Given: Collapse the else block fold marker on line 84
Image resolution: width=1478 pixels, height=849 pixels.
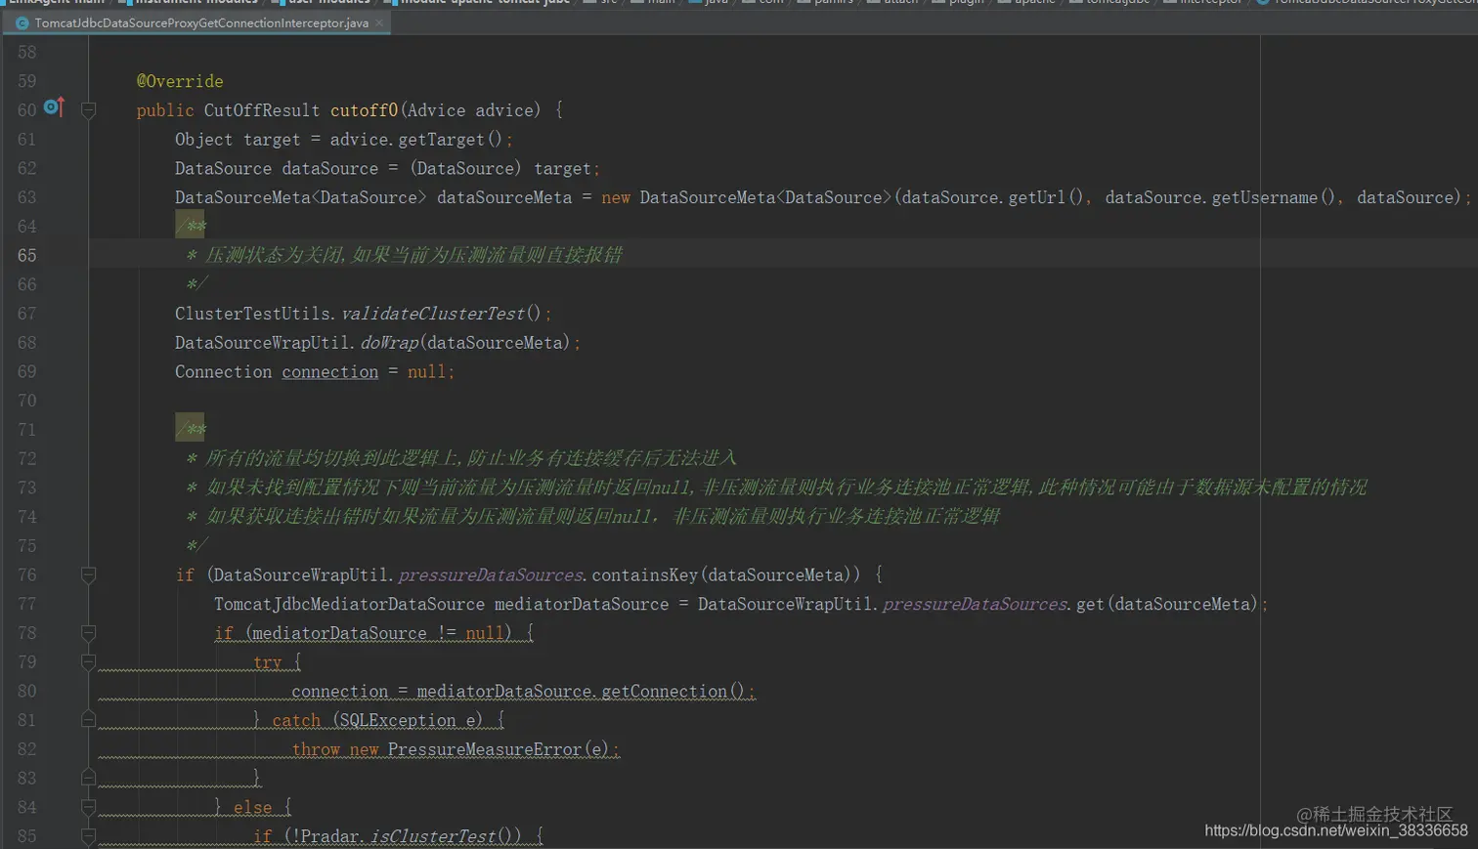Looking at the screenshot, I should [88, 807].
